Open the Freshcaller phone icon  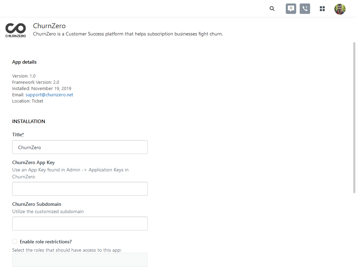(305, 8)
